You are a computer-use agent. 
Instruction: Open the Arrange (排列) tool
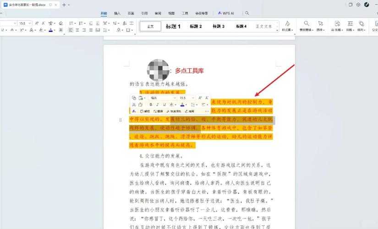(361, 26)
